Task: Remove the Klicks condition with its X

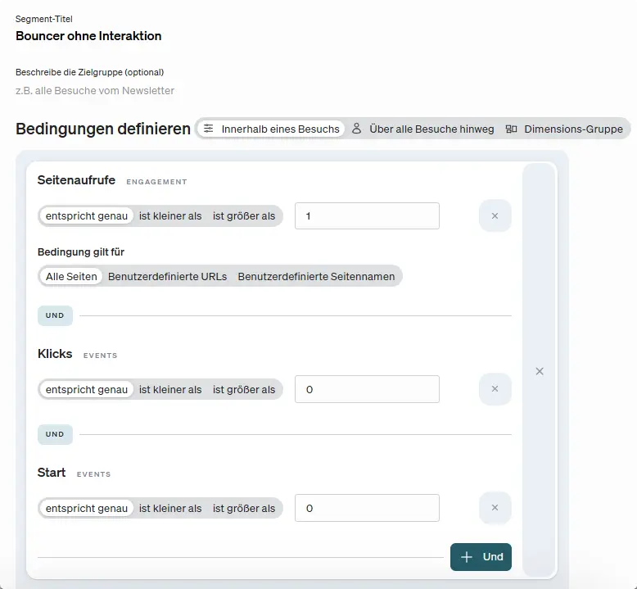Action: coord(495,389)
